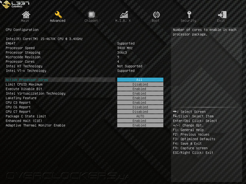
Task: Select the Enhanced Halt (C1E) label
Action: (24, 121)
